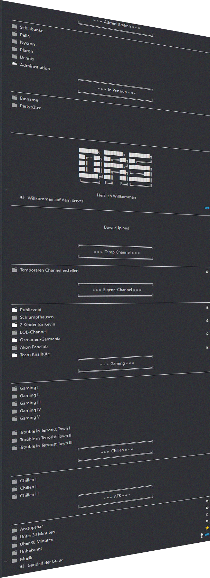Click the yellow star icon near AFK section
The image size is (210, 578).
207,528
